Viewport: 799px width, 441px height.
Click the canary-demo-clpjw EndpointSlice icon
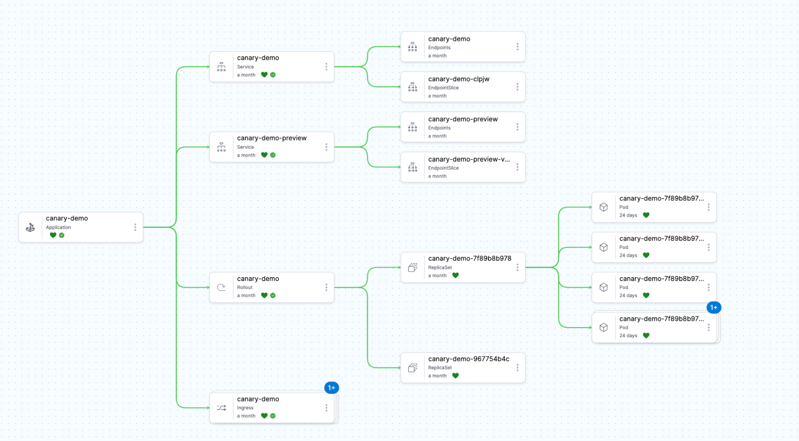tap(412, 87)
